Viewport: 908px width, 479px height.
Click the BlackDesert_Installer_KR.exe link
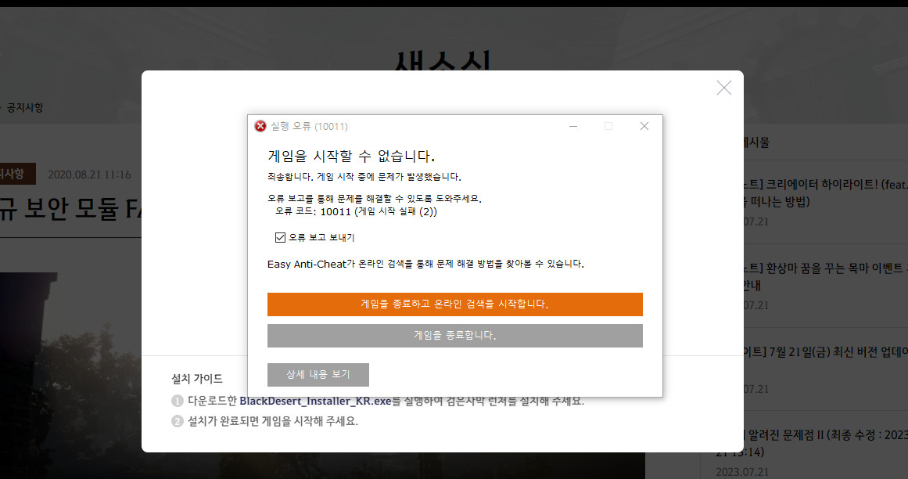(316, 401)
